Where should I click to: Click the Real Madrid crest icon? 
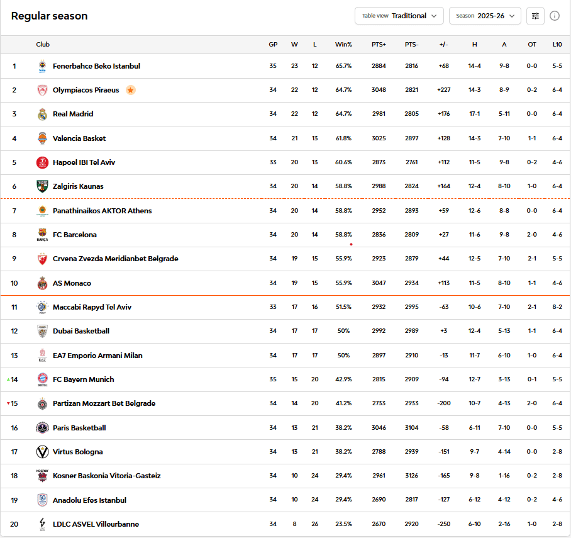42,114
